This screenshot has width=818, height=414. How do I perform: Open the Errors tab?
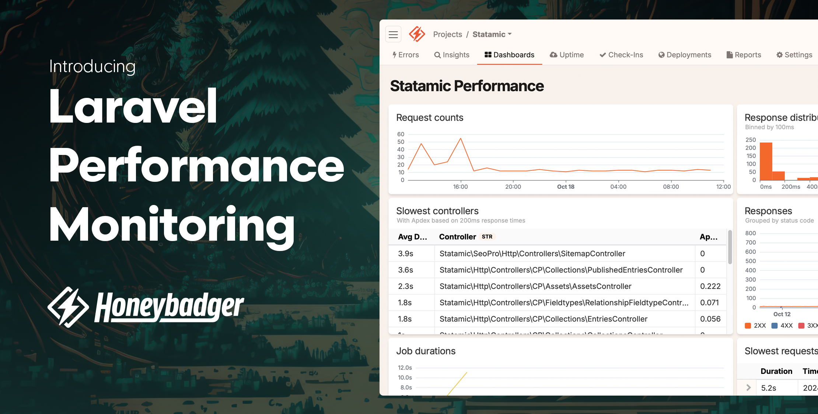(x=406, y=54)
